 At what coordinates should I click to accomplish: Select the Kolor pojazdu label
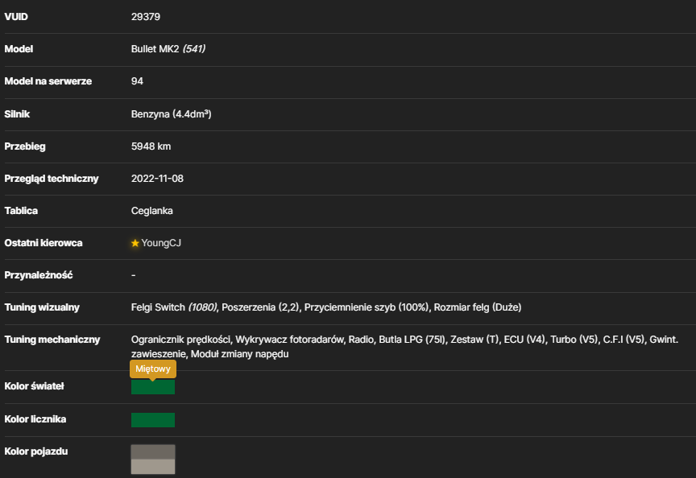coord(36,451)
